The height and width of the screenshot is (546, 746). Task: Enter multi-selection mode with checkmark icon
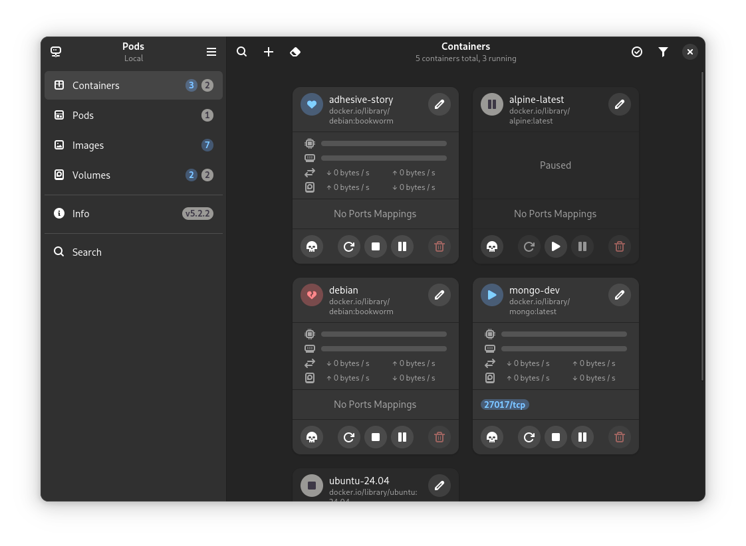pyautogui.click(x=636, y=52)
